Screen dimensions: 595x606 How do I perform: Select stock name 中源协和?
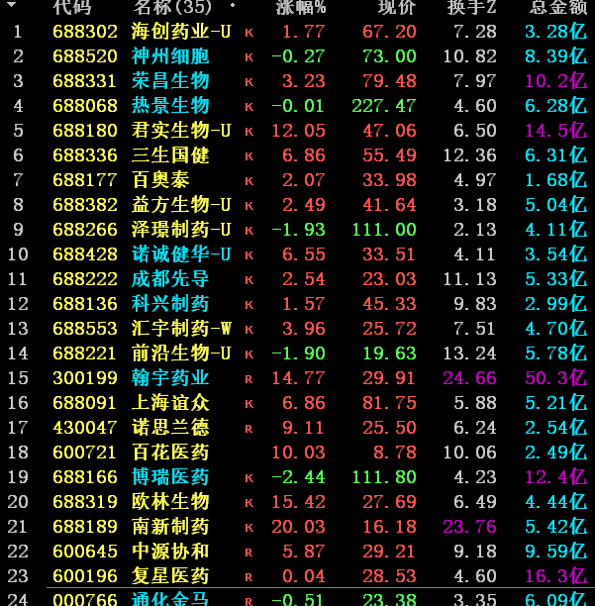[170, 552]
